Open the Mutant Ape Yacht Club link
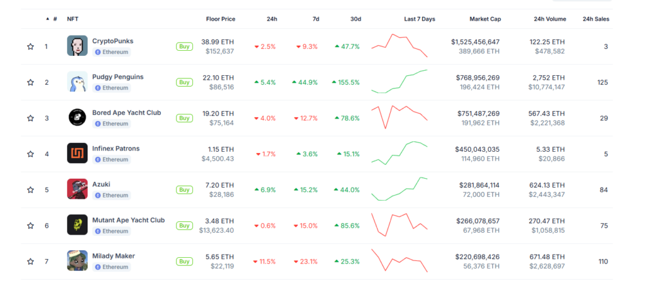The width and height of the screenshot is (659, 281). [129, 220]
